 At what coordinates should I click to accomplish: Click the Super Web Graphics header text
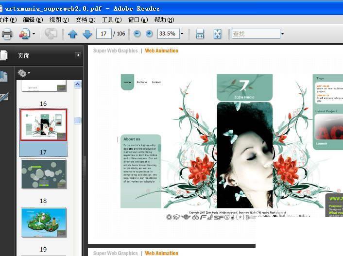click(116, 51)
